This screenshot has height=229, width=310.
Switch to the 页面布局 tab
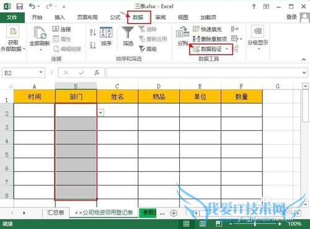87,17
